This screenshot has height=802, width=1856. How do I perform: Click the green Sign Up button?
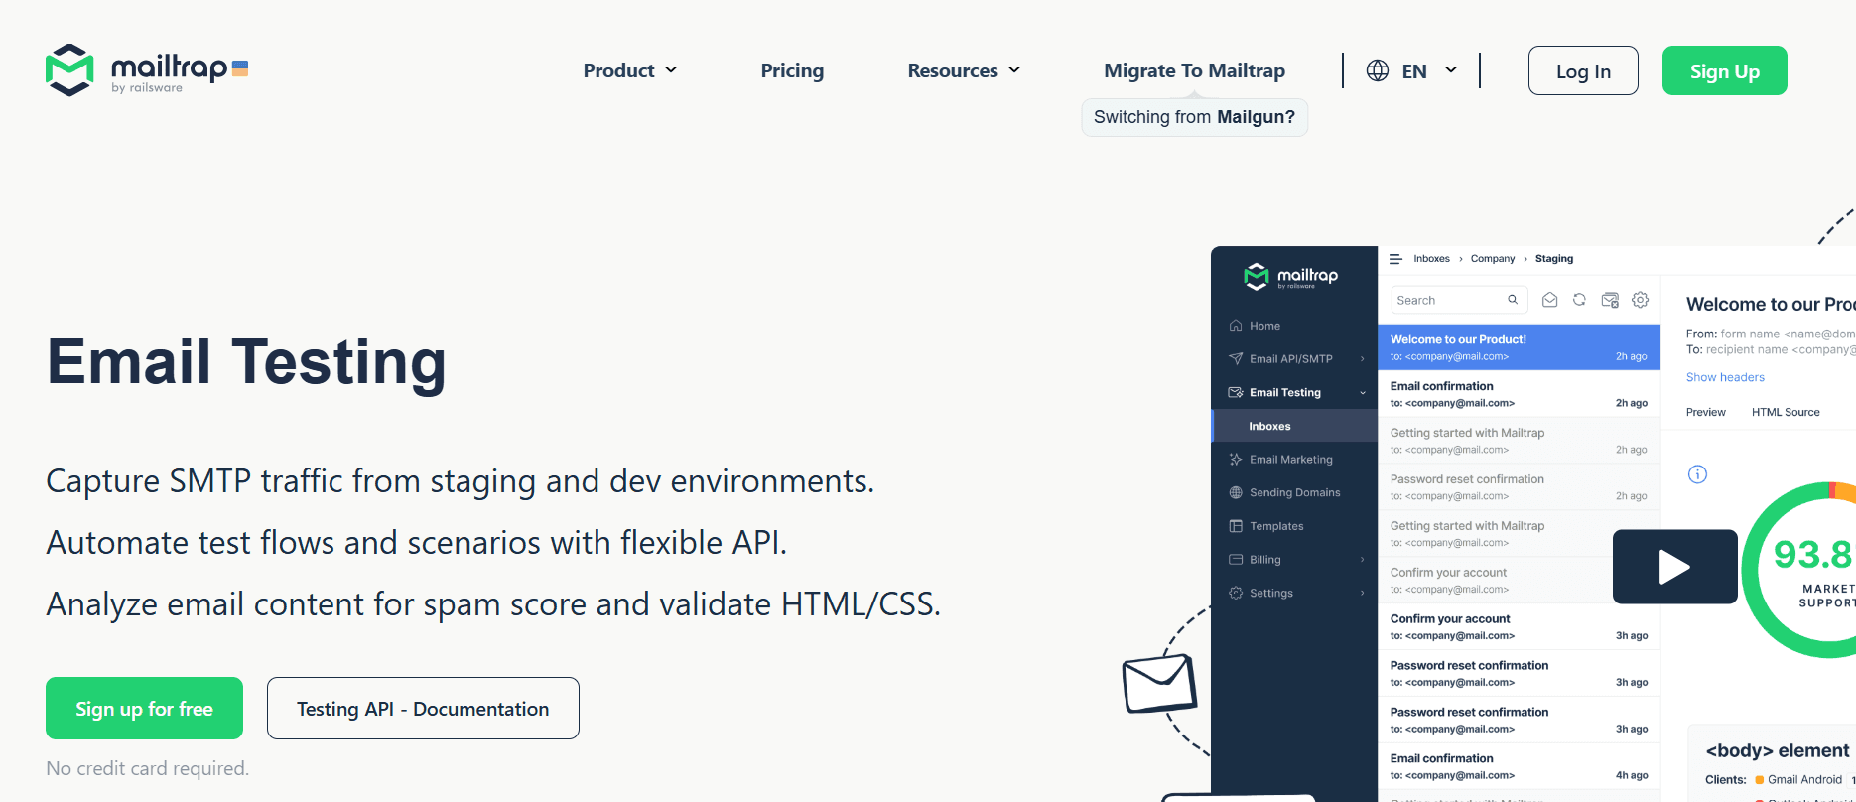(1725, 70)
